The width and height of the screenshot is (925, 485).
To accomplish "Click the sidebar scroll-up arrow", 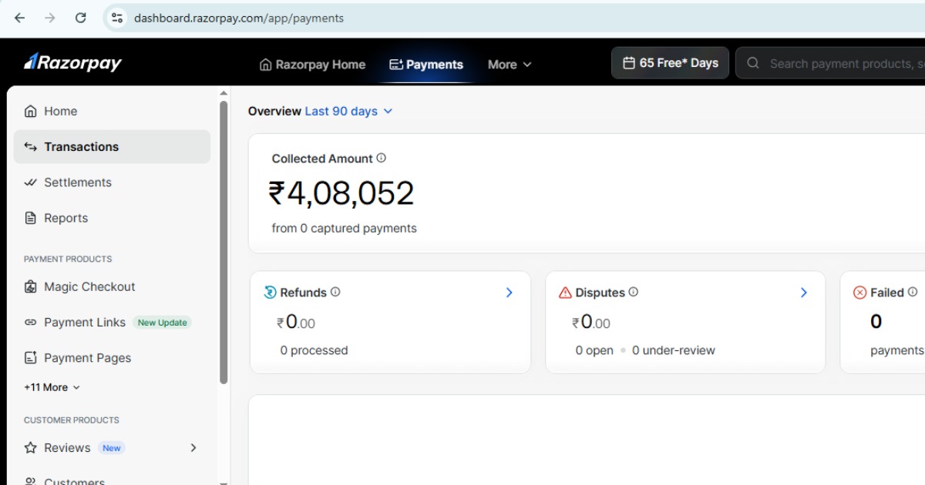I will (x=224, y=92).
